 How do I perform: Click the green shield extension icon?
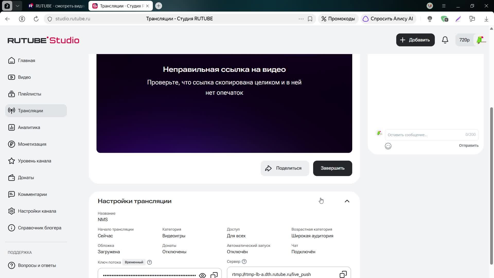pyautogui.click(x=444, y=19)
